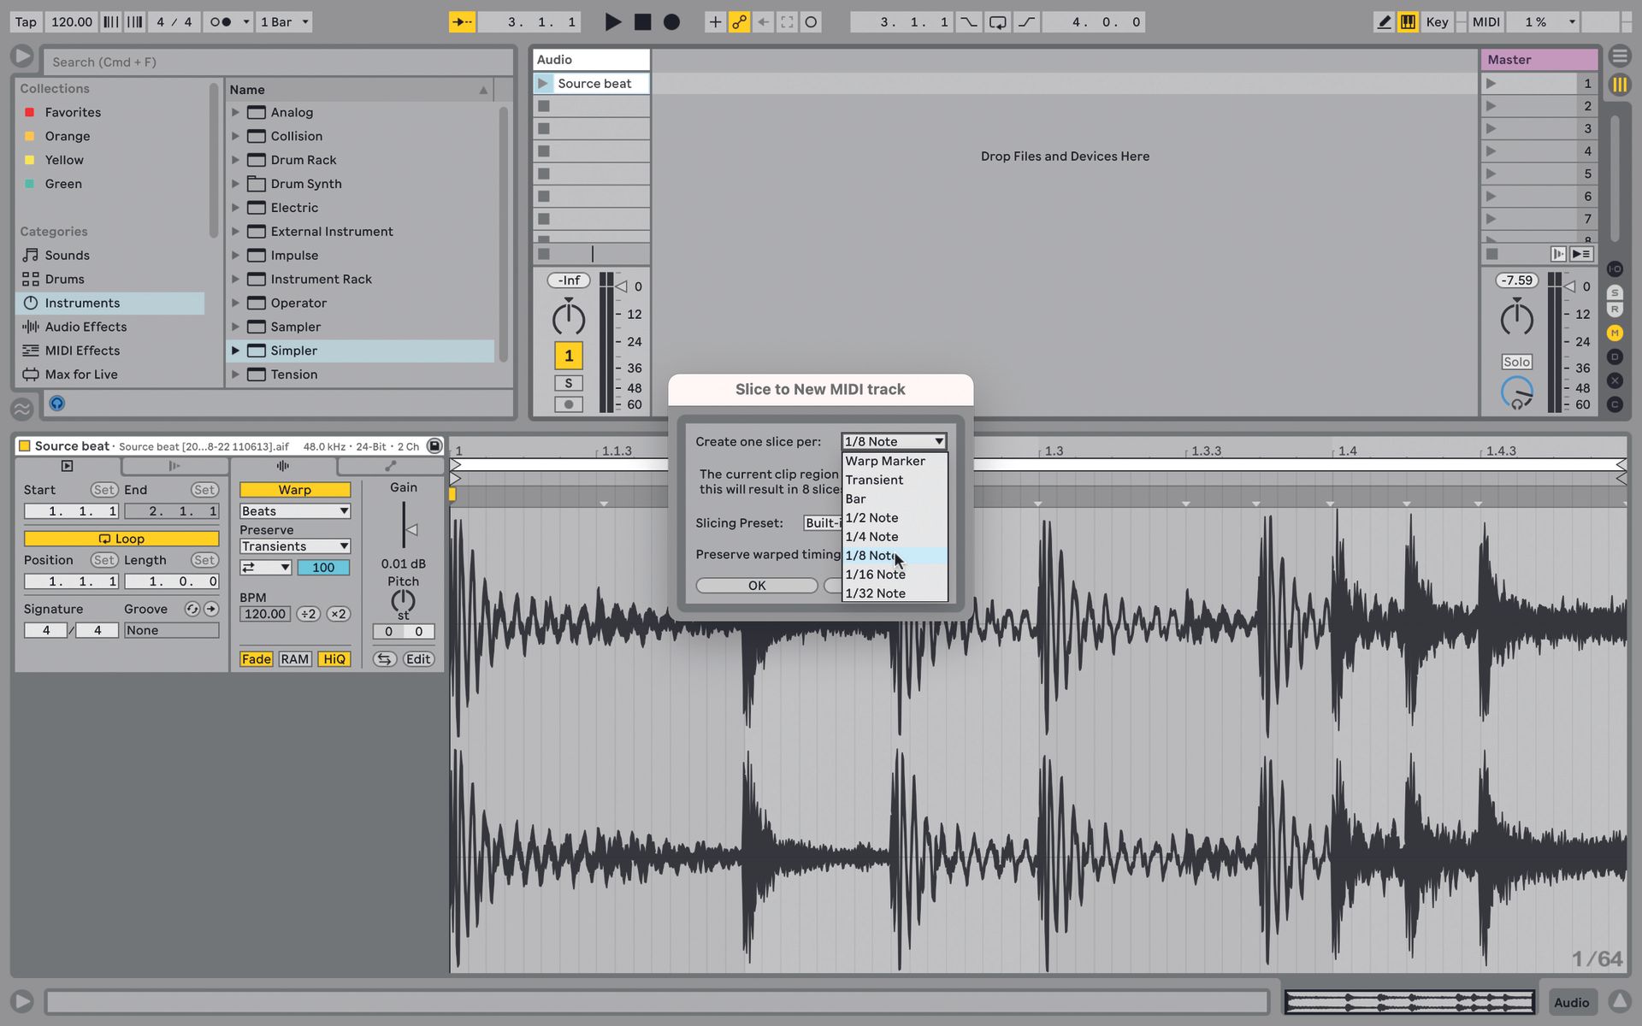The height and width of the screenshot is (1026, 1642).
Task: Activate the Draw Mode pencil icon
Action: click(x=1384, y=21)
